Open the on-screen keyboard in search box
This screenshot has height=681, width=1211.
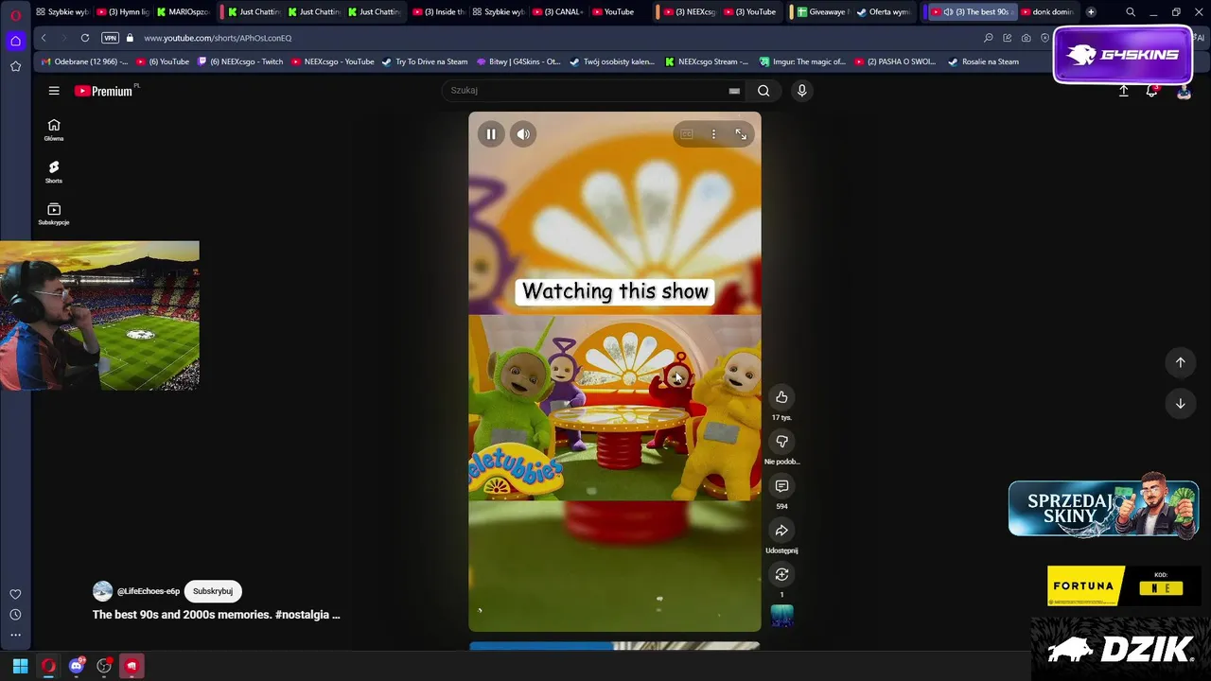[734, 91]
